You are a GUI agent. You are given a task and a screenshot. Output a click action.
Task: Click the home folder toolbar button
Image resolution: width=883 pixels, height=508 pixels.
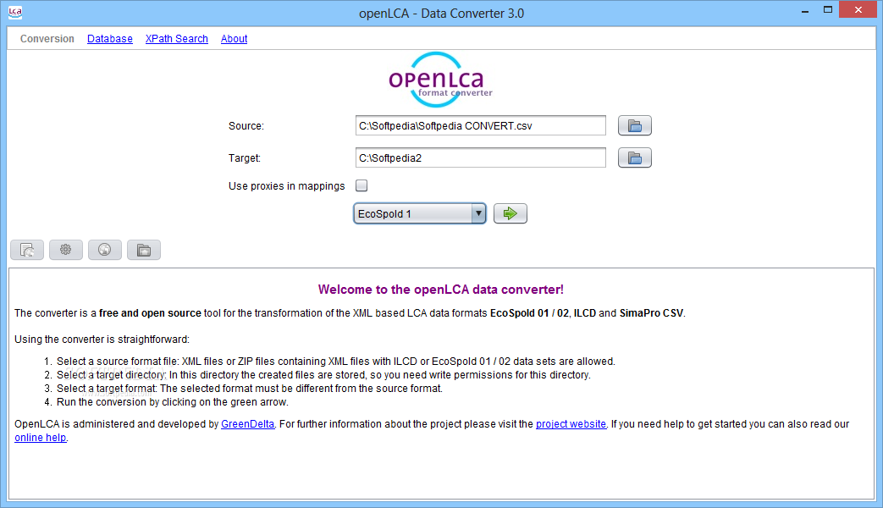[x=144, y=250]
